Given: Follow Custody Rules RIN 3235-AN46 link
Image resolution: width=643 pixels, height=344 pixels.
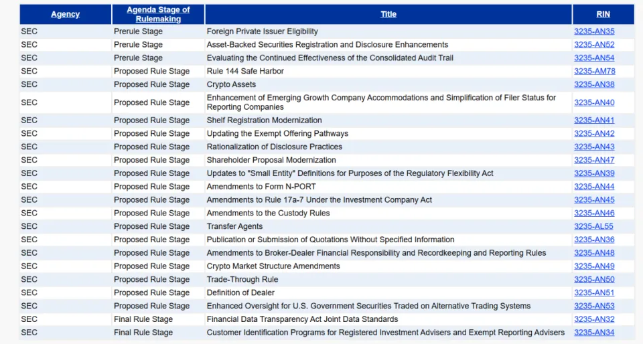Looking at the screenshot, I should 594,213.
